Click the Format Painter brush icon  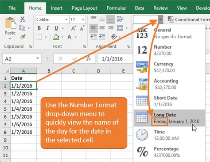(23, 37)
